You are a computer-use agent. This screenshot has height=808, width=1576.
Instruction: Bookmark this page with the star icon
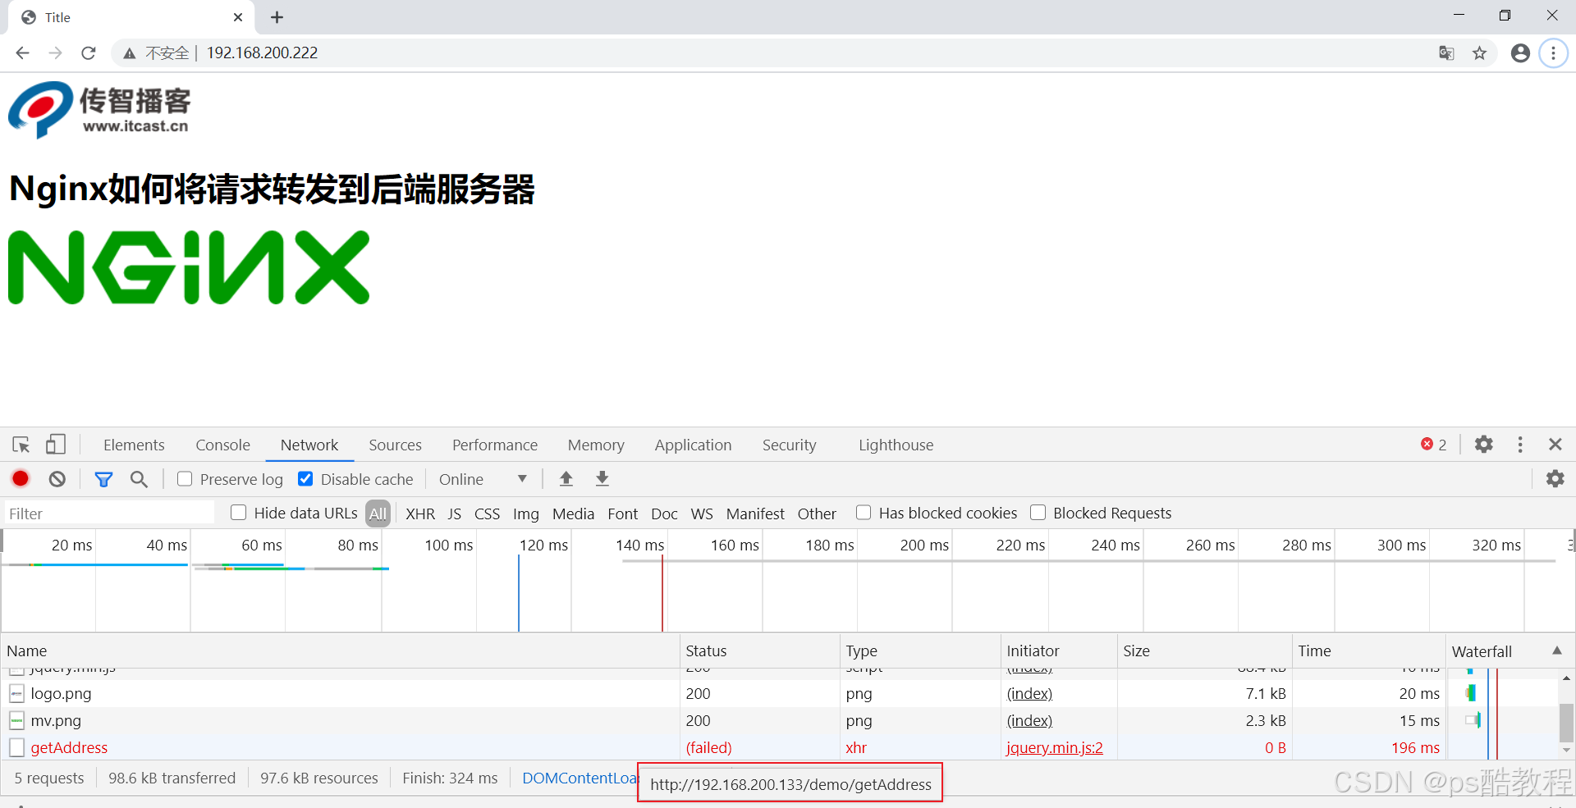pyautogui.click(x=1479, y=53)
